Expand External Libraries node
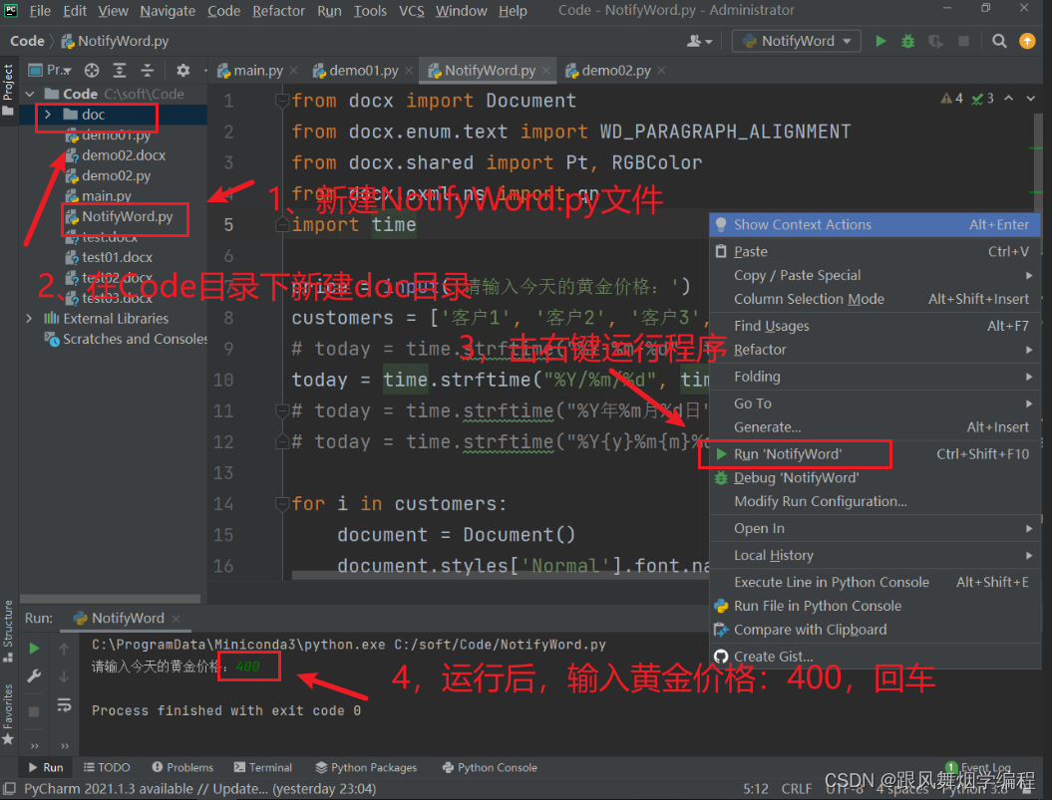The height and width of the screenshot is (800, 1052). coord(29,318)
